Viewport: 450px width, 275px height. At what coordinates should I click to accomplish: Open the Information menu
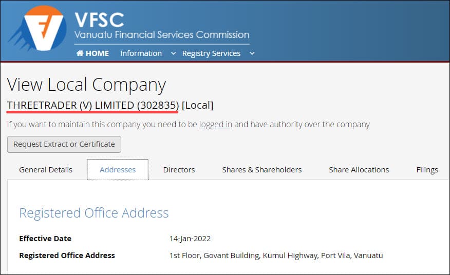click(x=141, y=53)
